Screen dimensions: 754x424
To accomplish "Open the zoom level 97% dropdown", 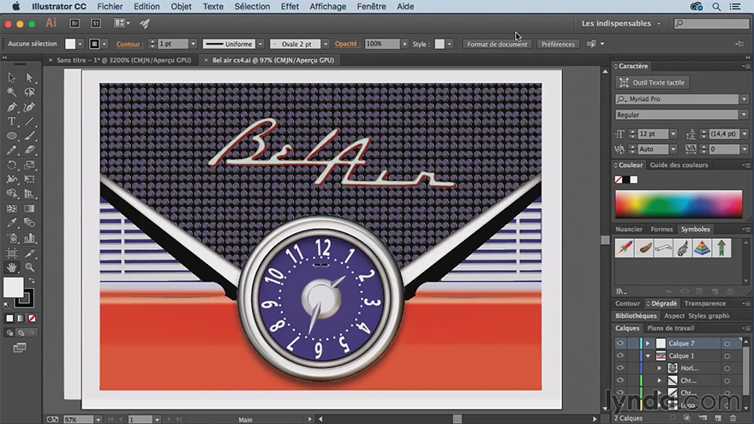I will [98, 420].
